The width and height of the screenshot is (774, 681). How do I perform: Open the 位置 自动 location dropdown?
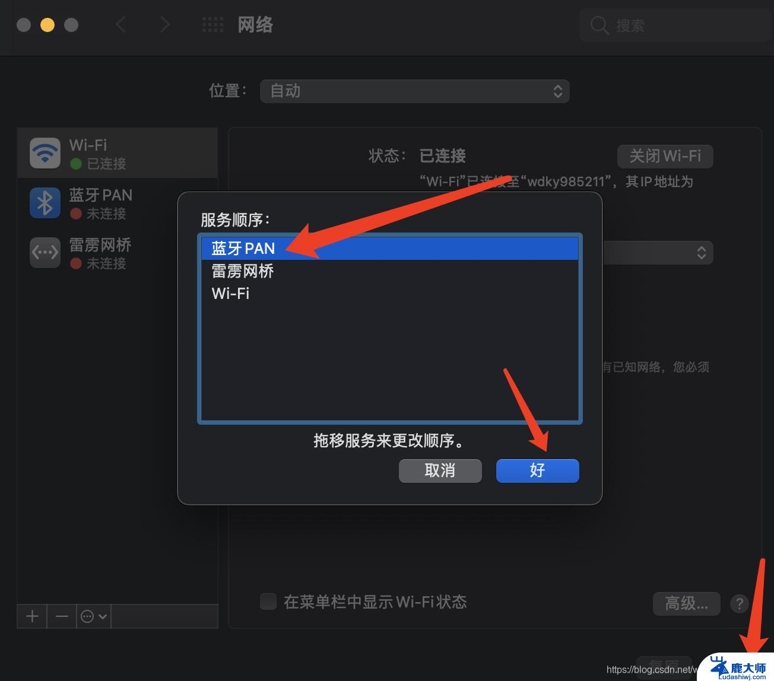point(414,91)
